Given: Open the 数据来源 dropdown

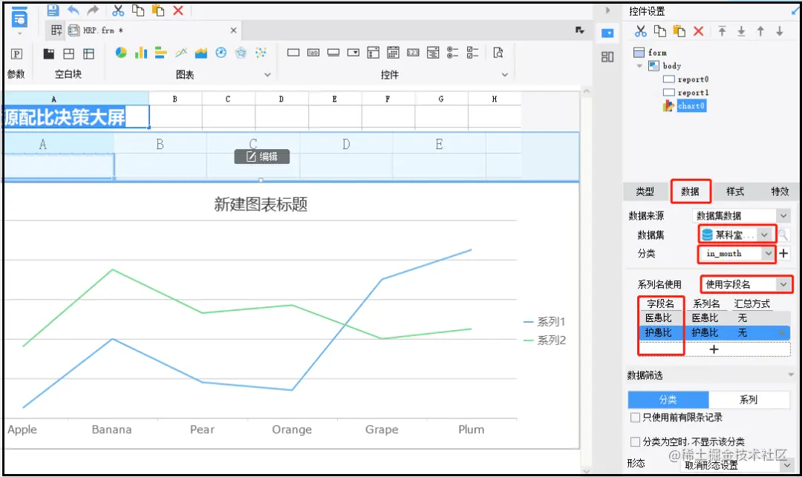Looking at the screenshot, I should tap(741, 216).
